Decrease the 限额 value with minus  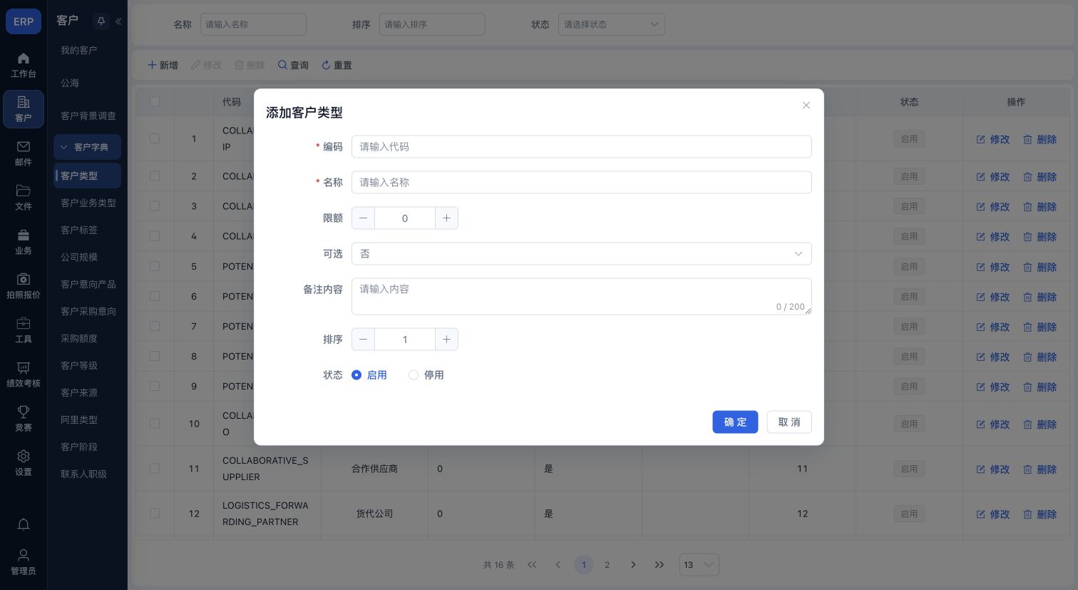coord(363,218)
